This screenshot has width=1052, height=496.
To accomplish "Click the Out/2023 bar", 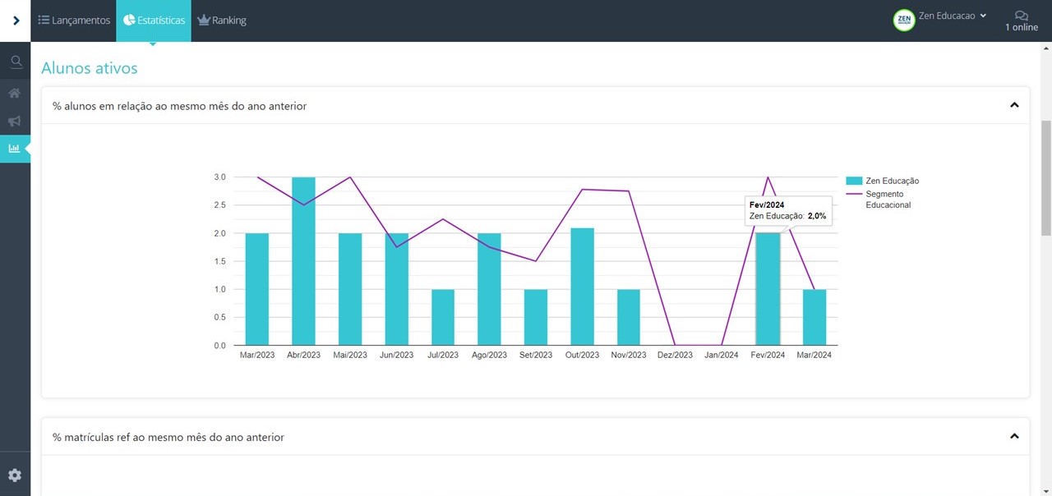I will click(582, 287).
